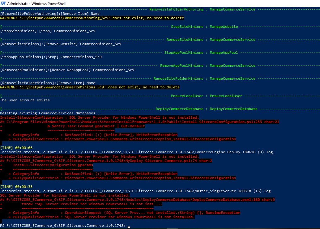320x229 pixels.
Task: Click the 'RemoveSiteFolderAuthoring : ManageCommerceService' header
Action: pos(202,9)
